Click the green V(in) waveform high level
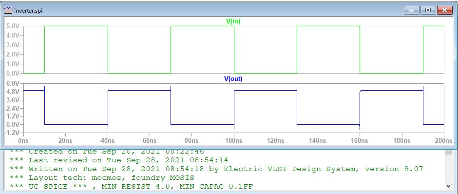458x194 pixels. [x=76, y=26]
